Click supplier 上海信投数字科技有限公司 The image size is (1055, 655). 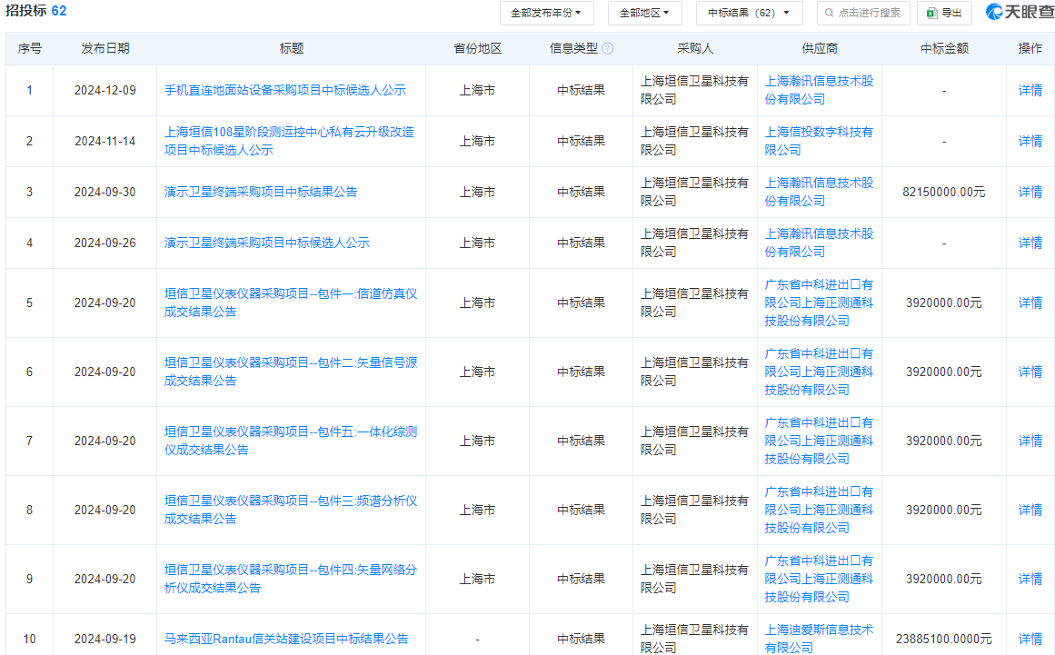click(819, 141)
